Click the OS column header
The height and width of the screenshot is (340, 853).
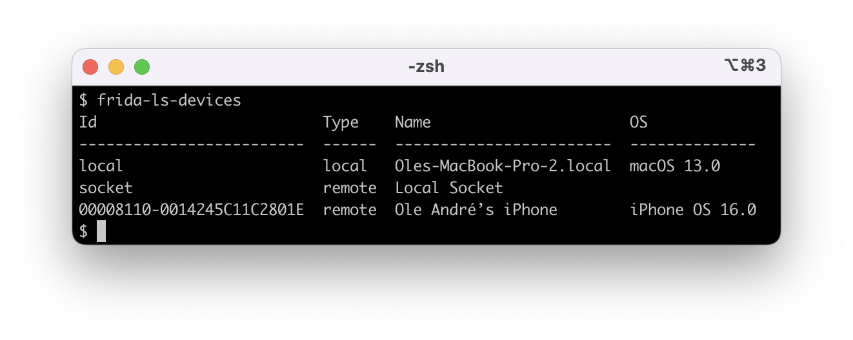point(639,122)
